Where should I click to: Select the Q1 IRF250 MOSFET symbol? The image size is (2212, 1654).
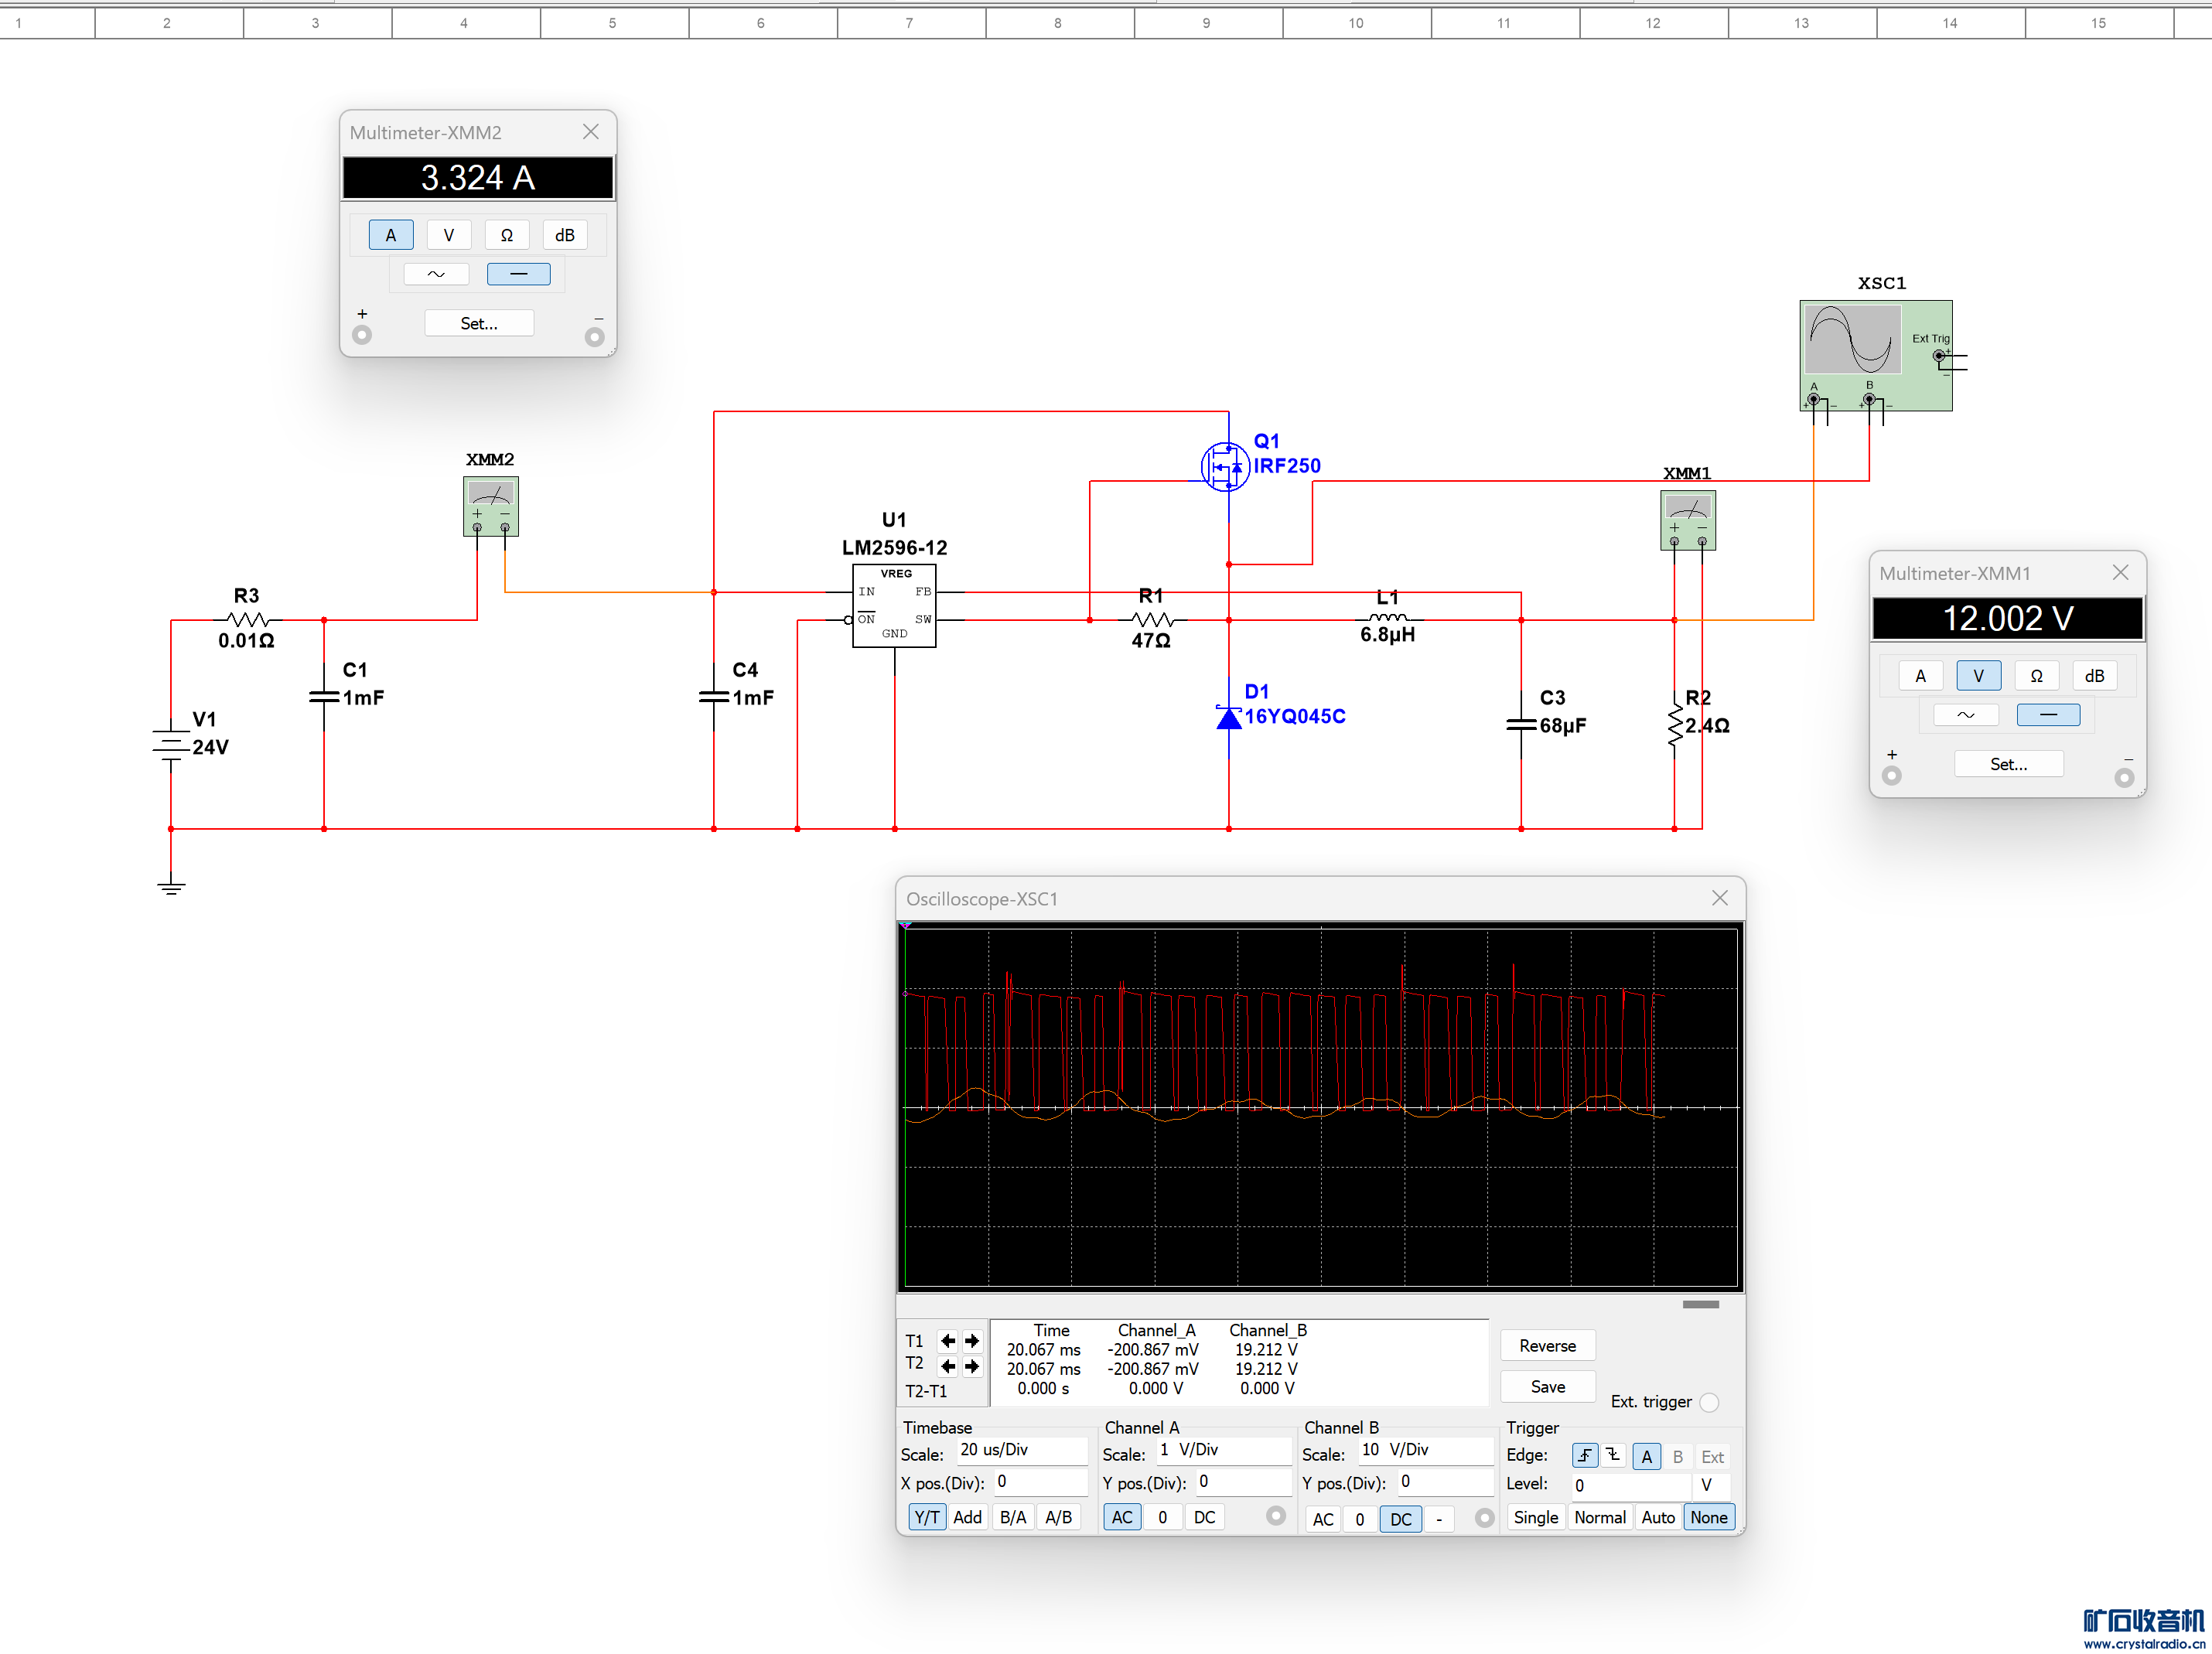pos(1225,466)
